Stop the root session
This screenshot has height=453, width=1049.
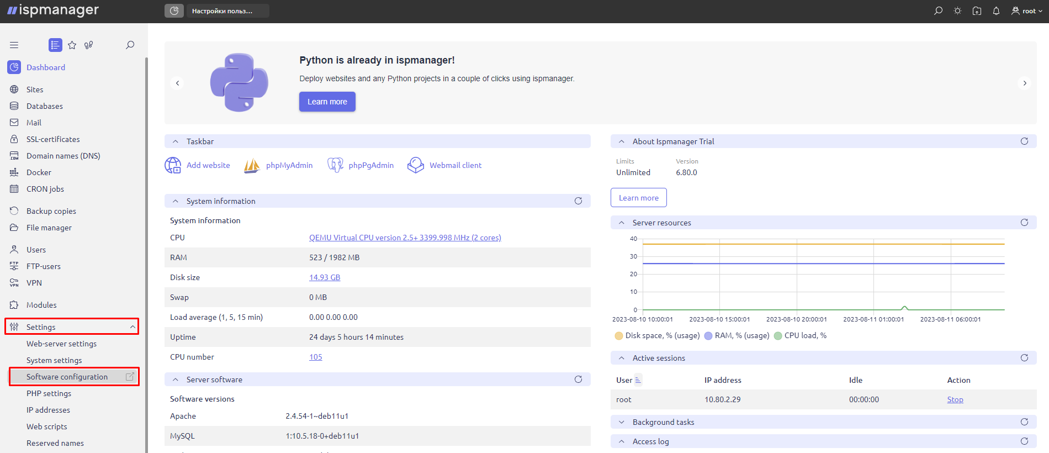coord(955,399)
